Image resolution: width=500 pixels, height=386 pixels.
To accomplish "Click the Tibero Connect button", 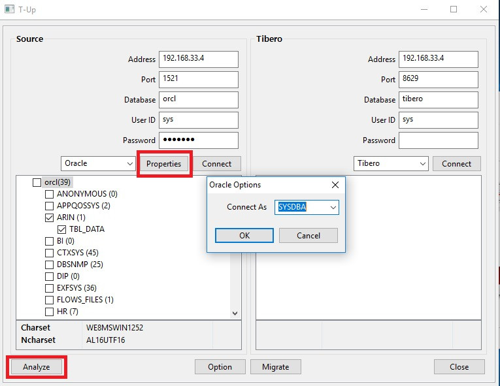I will click(x=456, y=164).
